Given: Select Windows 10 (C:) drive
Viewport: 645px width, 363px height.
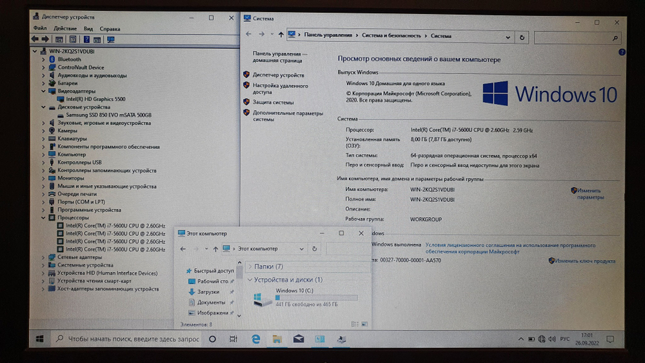Looking at the screenshot, I should [x=305, y=298].
